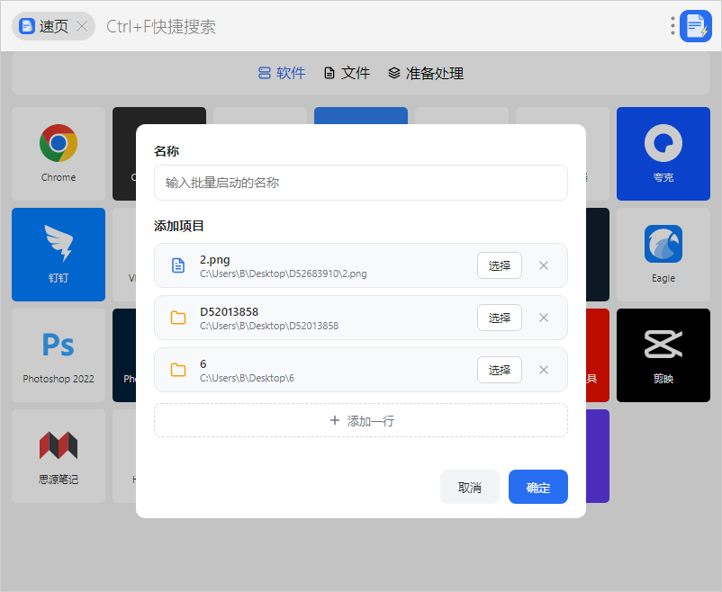
Task: Click the path C:\Users\B\Desktop\D52683910\2.png
Action: pos(284,274)
